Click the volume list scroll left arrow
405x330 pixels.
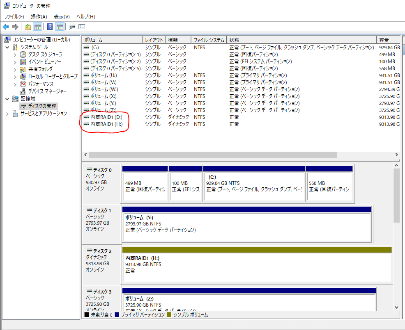[85, 155]
